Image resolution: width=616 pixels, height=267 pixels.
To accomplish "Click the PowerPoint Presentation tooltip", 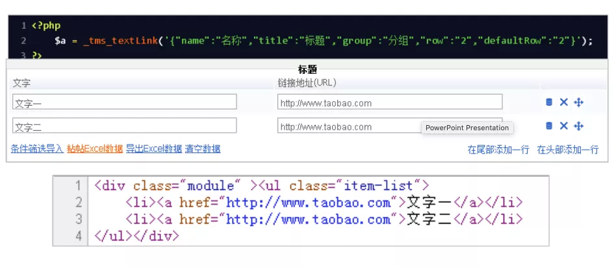I will pyautogui.click(x=467, y=128).
